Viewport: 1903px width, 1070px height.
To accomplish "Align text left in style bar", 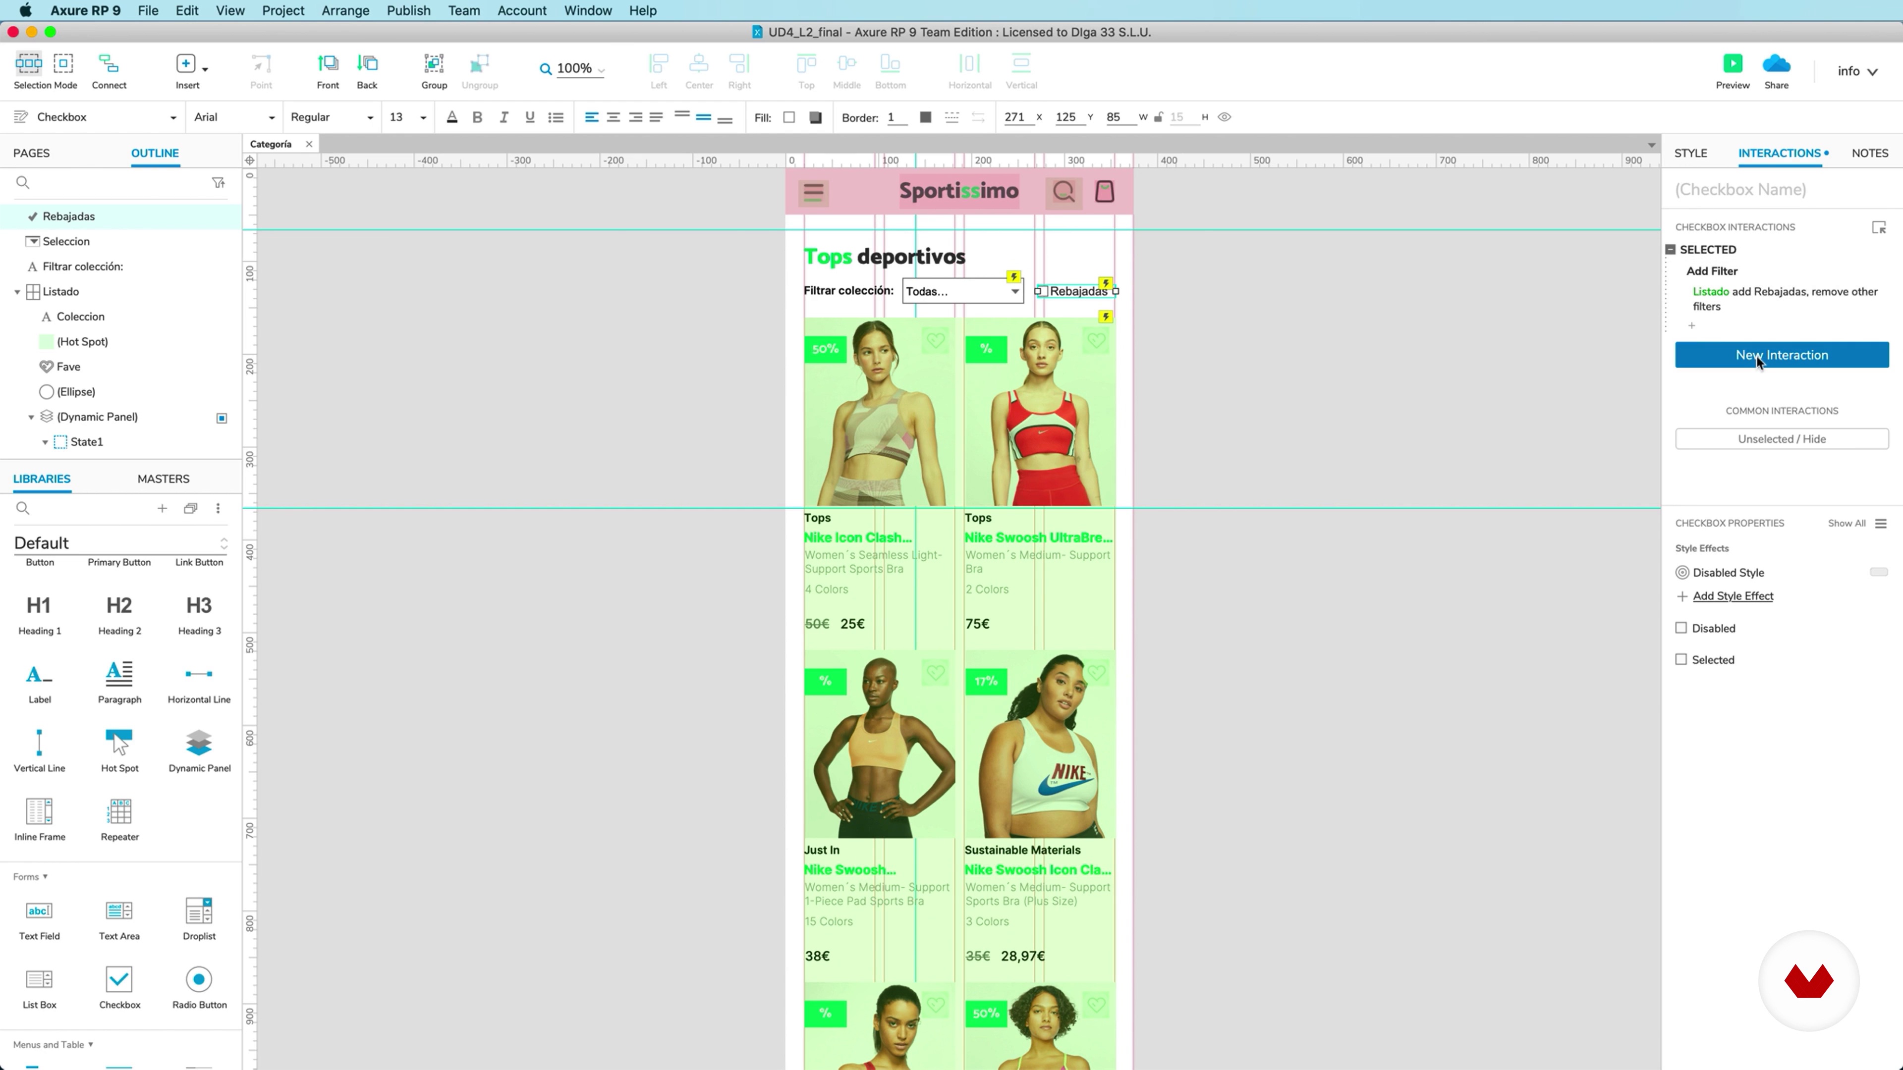I will tap(592, 117).
